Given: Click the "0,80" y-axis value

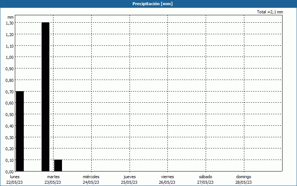Looking at the screenshot, I should pyautogui.click(x=10, y=80).
